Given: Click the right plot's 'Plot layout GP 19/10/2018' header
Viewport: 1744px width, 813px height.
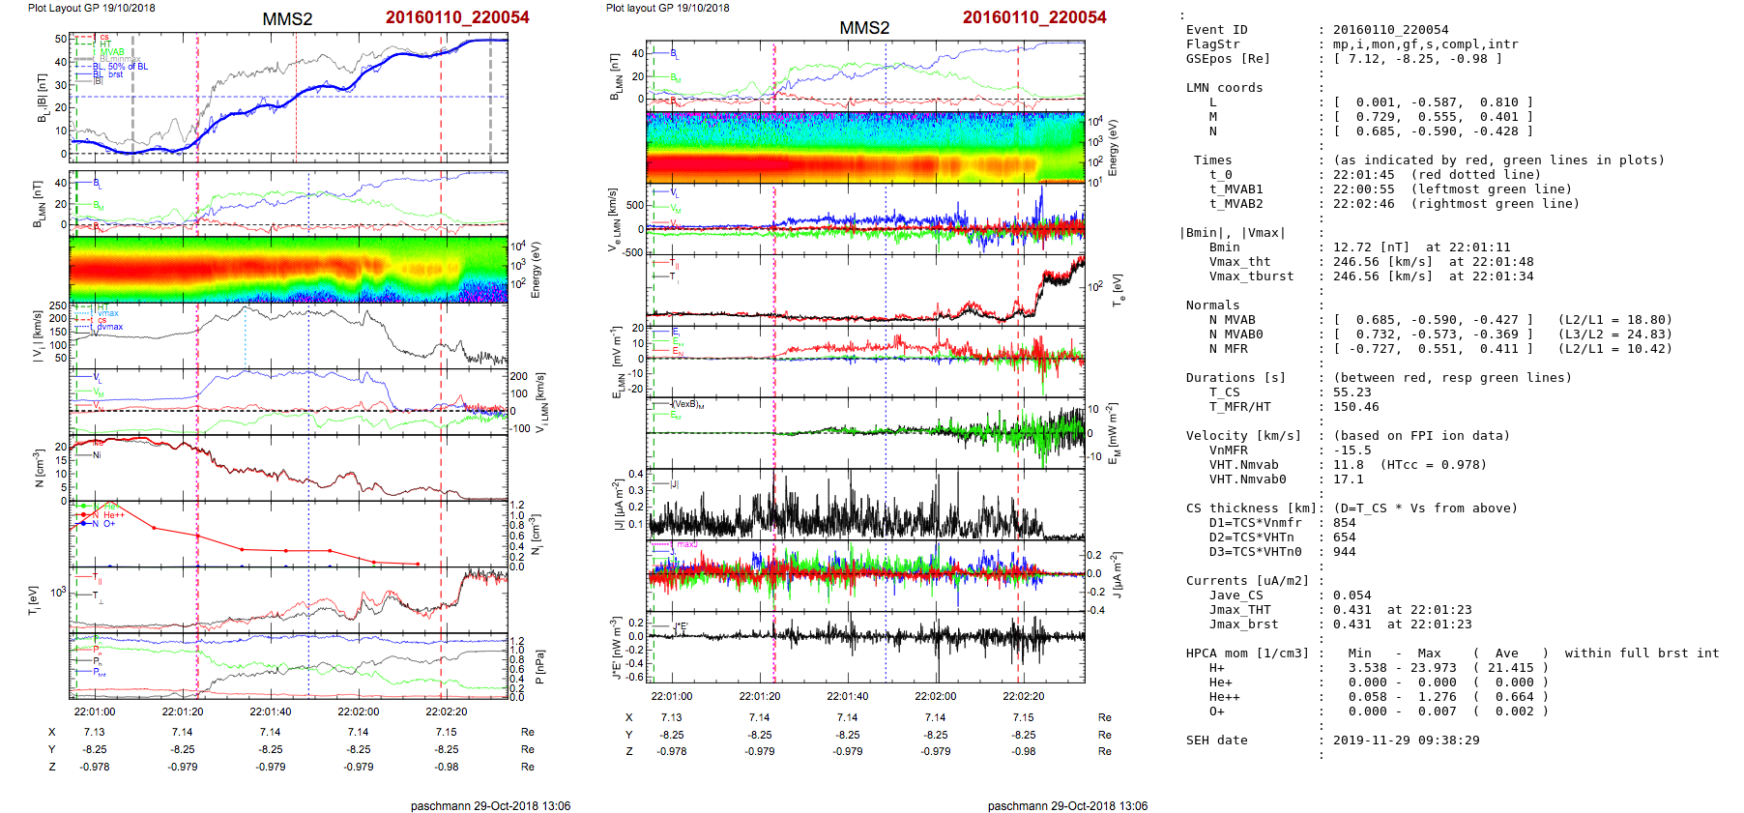Looking at the screenshot, I should pyautogui.click(x=667, y=8).
